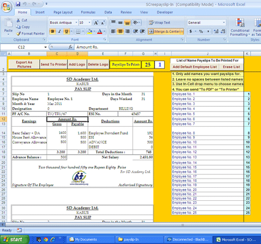
Task: Open the Data tab
Action: [108, 12]
